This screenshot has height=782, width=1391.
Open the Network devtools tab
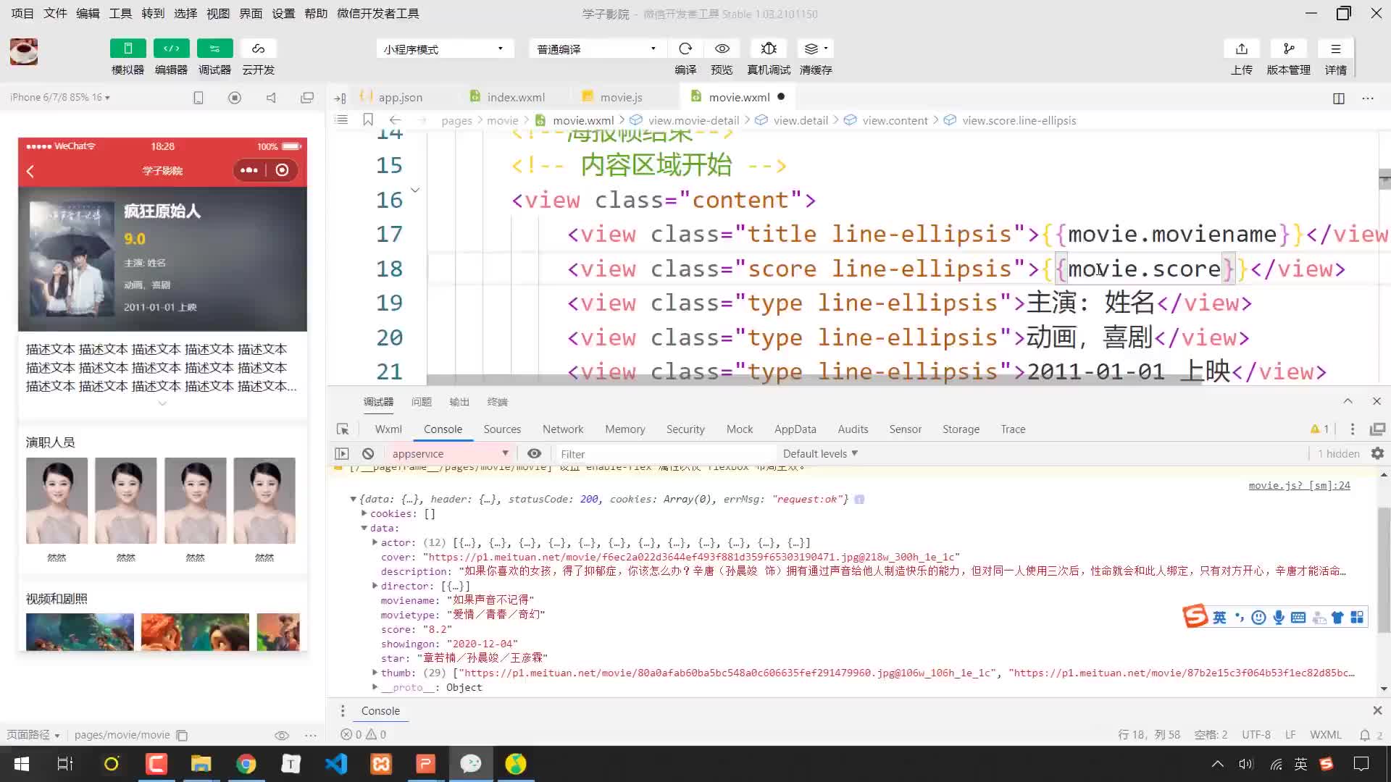click(x=563, y=429)
